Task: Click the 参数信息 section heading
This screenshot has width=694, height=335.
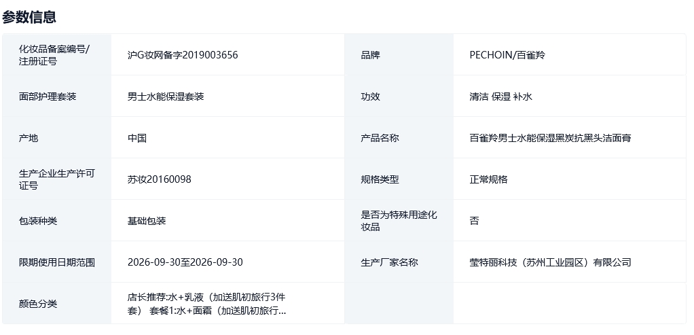Action: tap(29, 17)
